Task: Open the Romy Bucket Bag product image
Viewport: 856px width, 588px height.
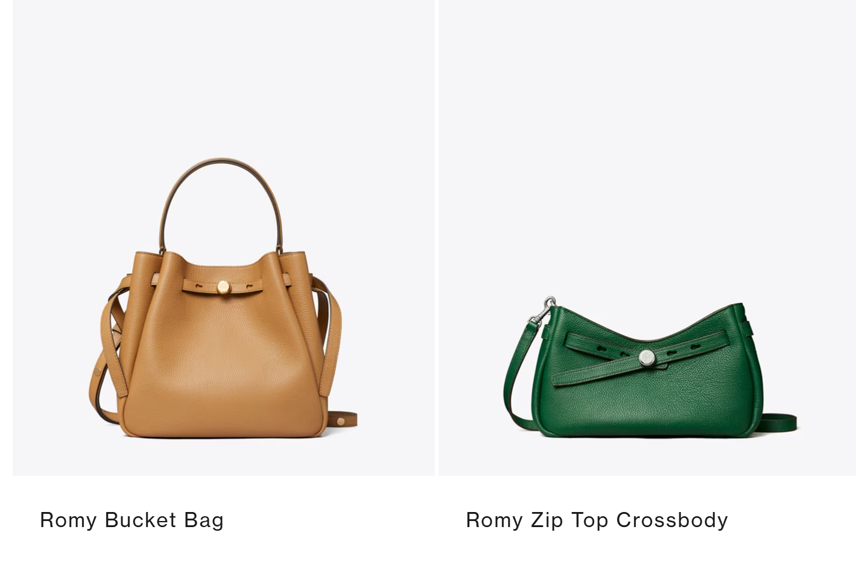Action: [223, 238]
